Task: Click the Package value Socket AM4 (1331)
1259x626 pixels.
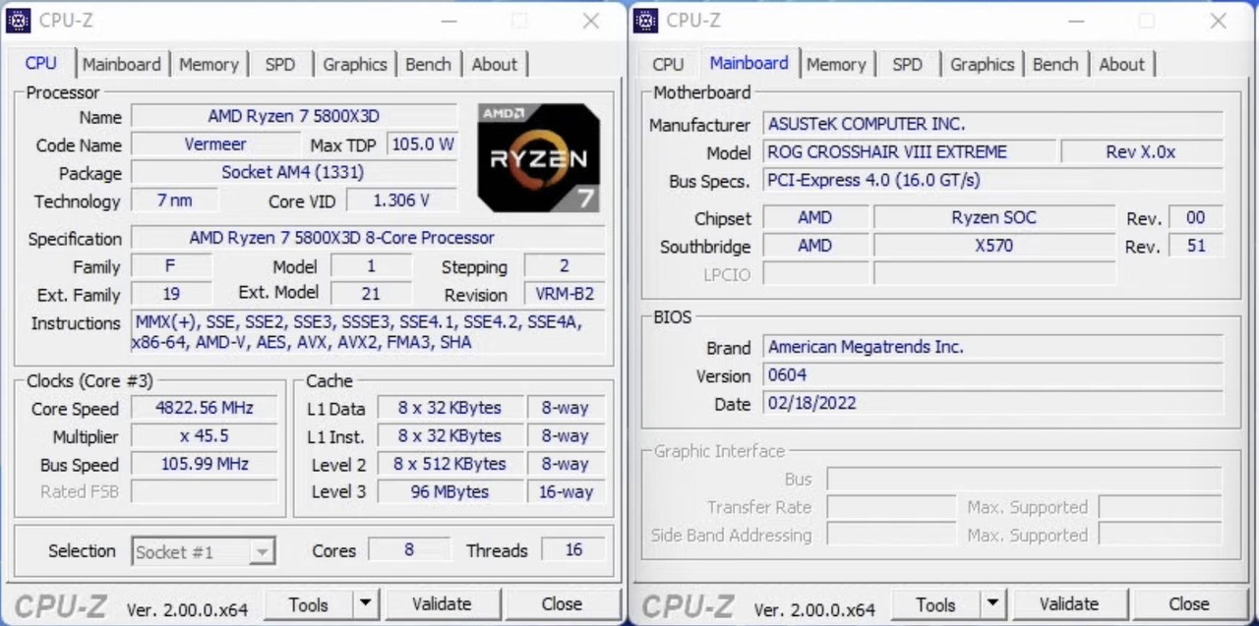Action: [x=294, y=172]
